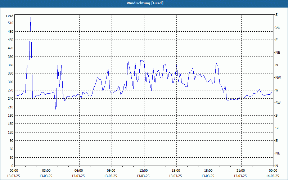Click the 15:00 time label
This screenshot has height=180, width=288.
[x=175, y=171]
